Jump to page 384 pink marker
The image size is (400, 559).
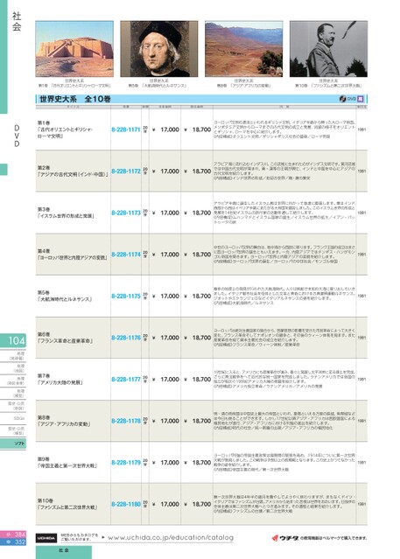point(13,535)
